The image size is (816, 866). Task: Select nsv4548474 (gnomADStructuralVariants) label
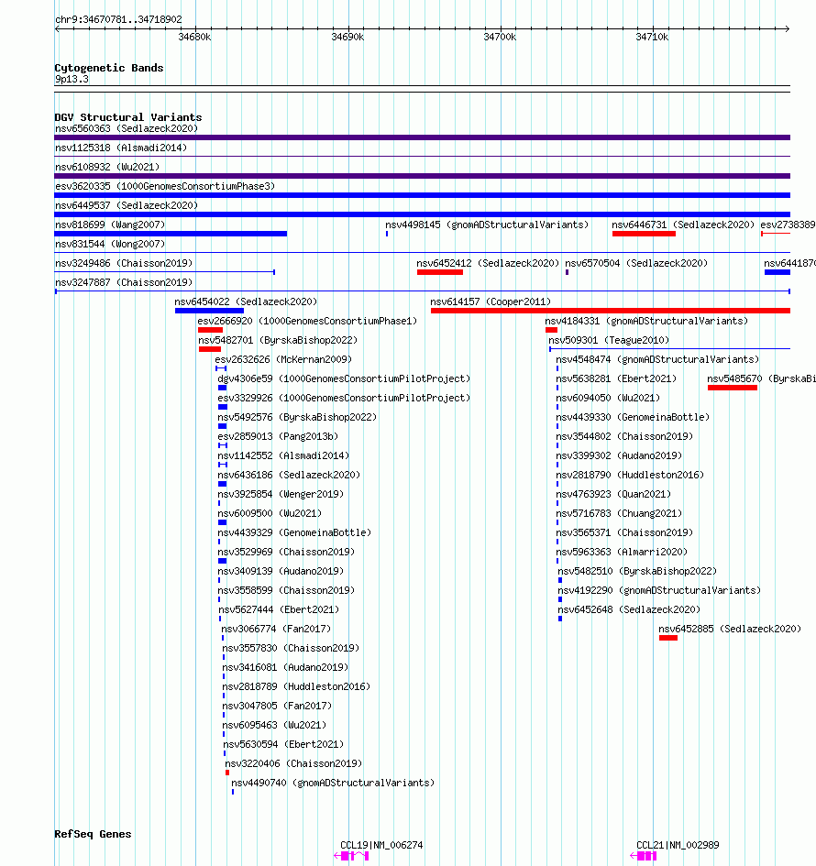pos(657,359)
